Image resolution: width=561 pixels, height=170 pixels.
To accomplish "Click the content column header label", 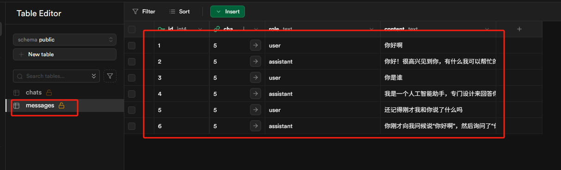I will point(395,29).
